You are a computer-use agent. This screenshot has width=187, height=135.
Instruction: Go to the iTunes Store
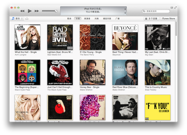pyautogui.click(x=168, y=19)
